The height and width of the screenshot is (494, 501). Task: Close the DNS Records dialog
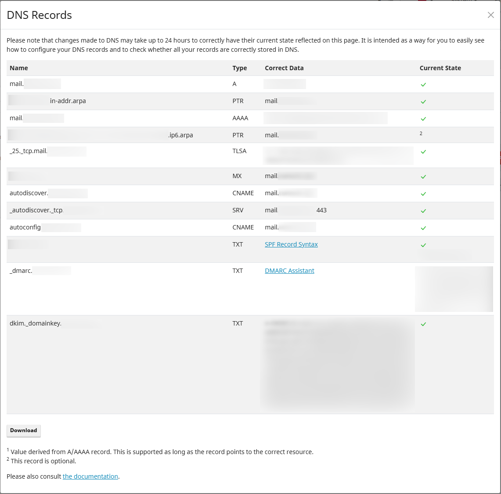point(490,15)
